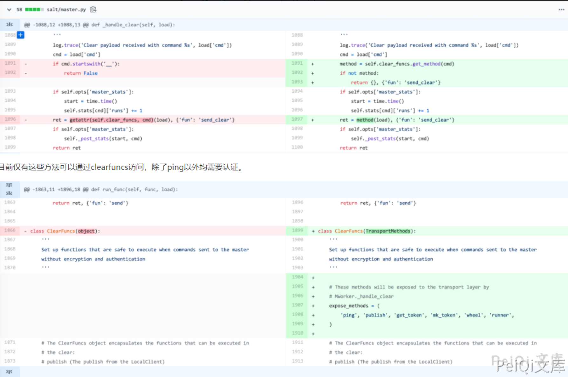Open the salt/master.py file link
Image resolution: width=568 pixels, height=377 pixels.
point(66,10)
